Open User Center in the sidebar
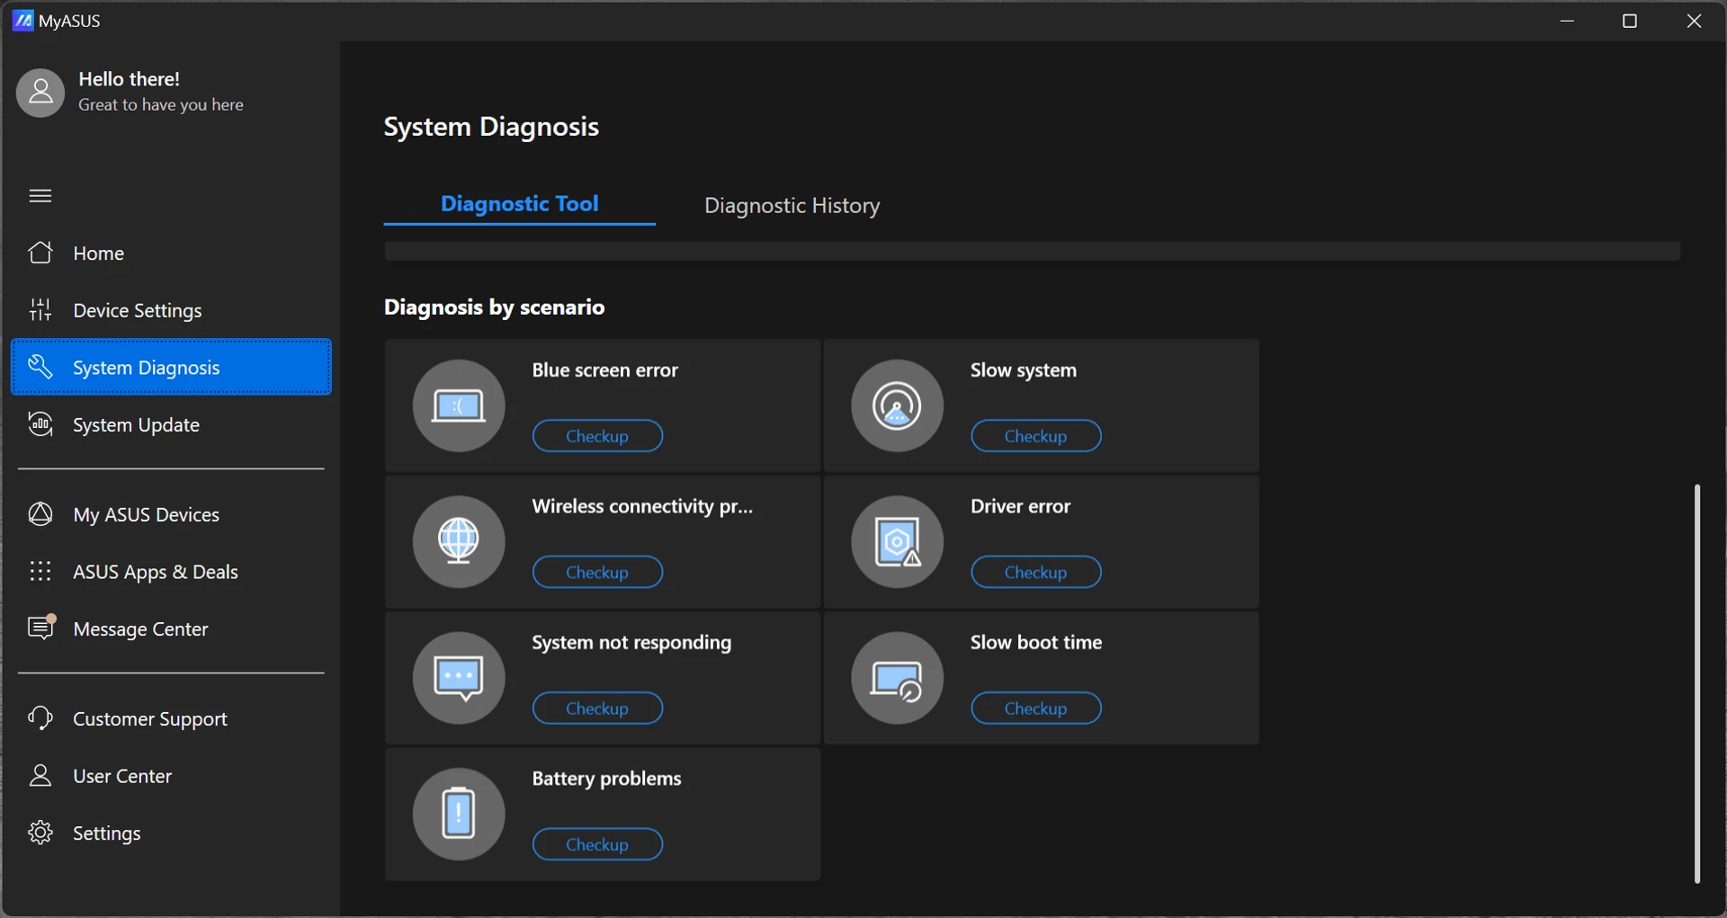Image resolution: width=1727 pixels, height=918 pixels. 171,776
